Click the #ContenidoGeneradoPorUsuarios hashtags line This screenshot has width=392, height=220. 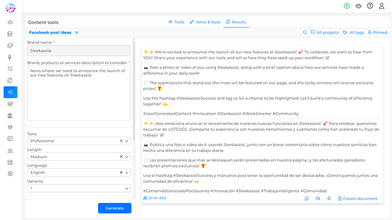pos(235,191)
